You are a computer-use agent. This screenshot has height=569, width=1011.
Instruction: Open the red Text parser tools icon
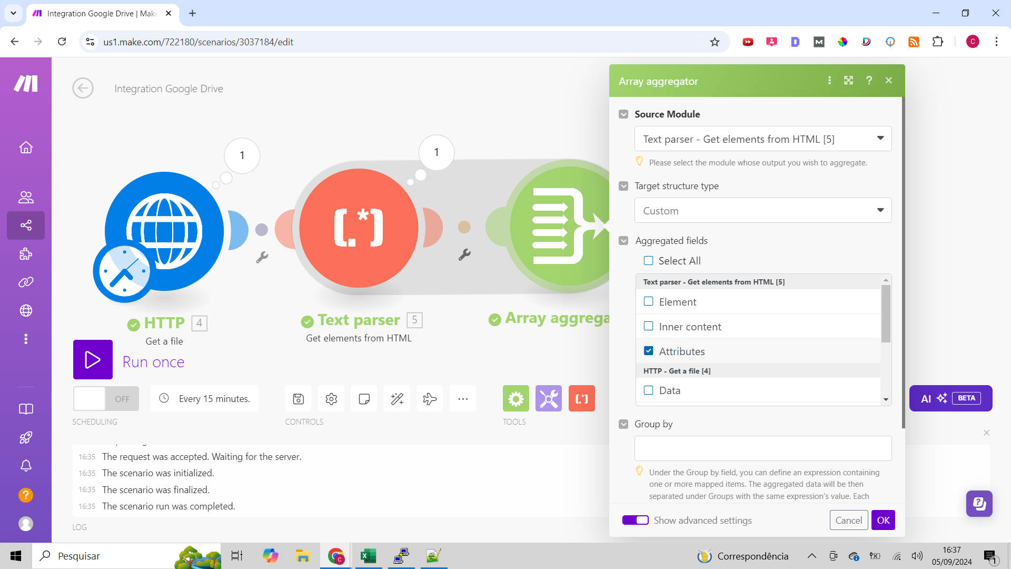tap(581, 399)
